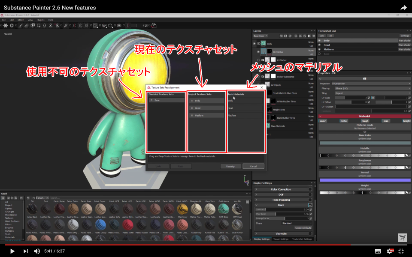The height and width of the screenshot is (257, 412).
Task: Select the Polygon Fill tool
Action: click(x=39, y=25)
